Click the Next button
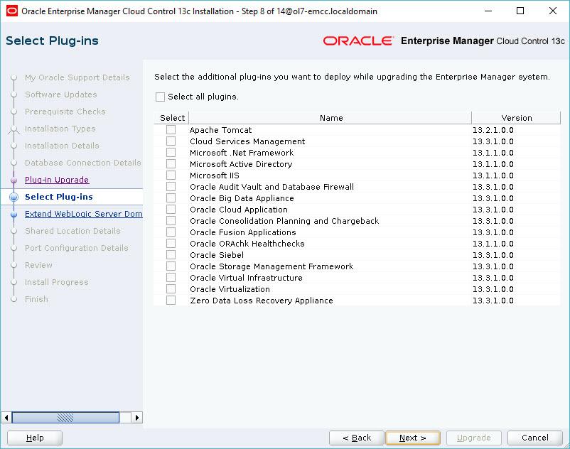Viewport: 570px width, 449px height. pyautogui.click(x=413, y=438)
